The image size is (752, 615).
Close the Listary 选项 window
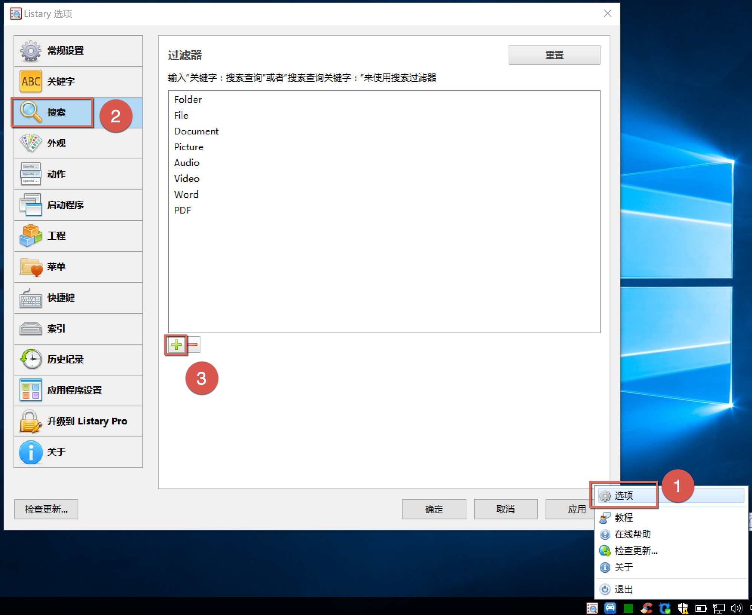pos(607,14)
